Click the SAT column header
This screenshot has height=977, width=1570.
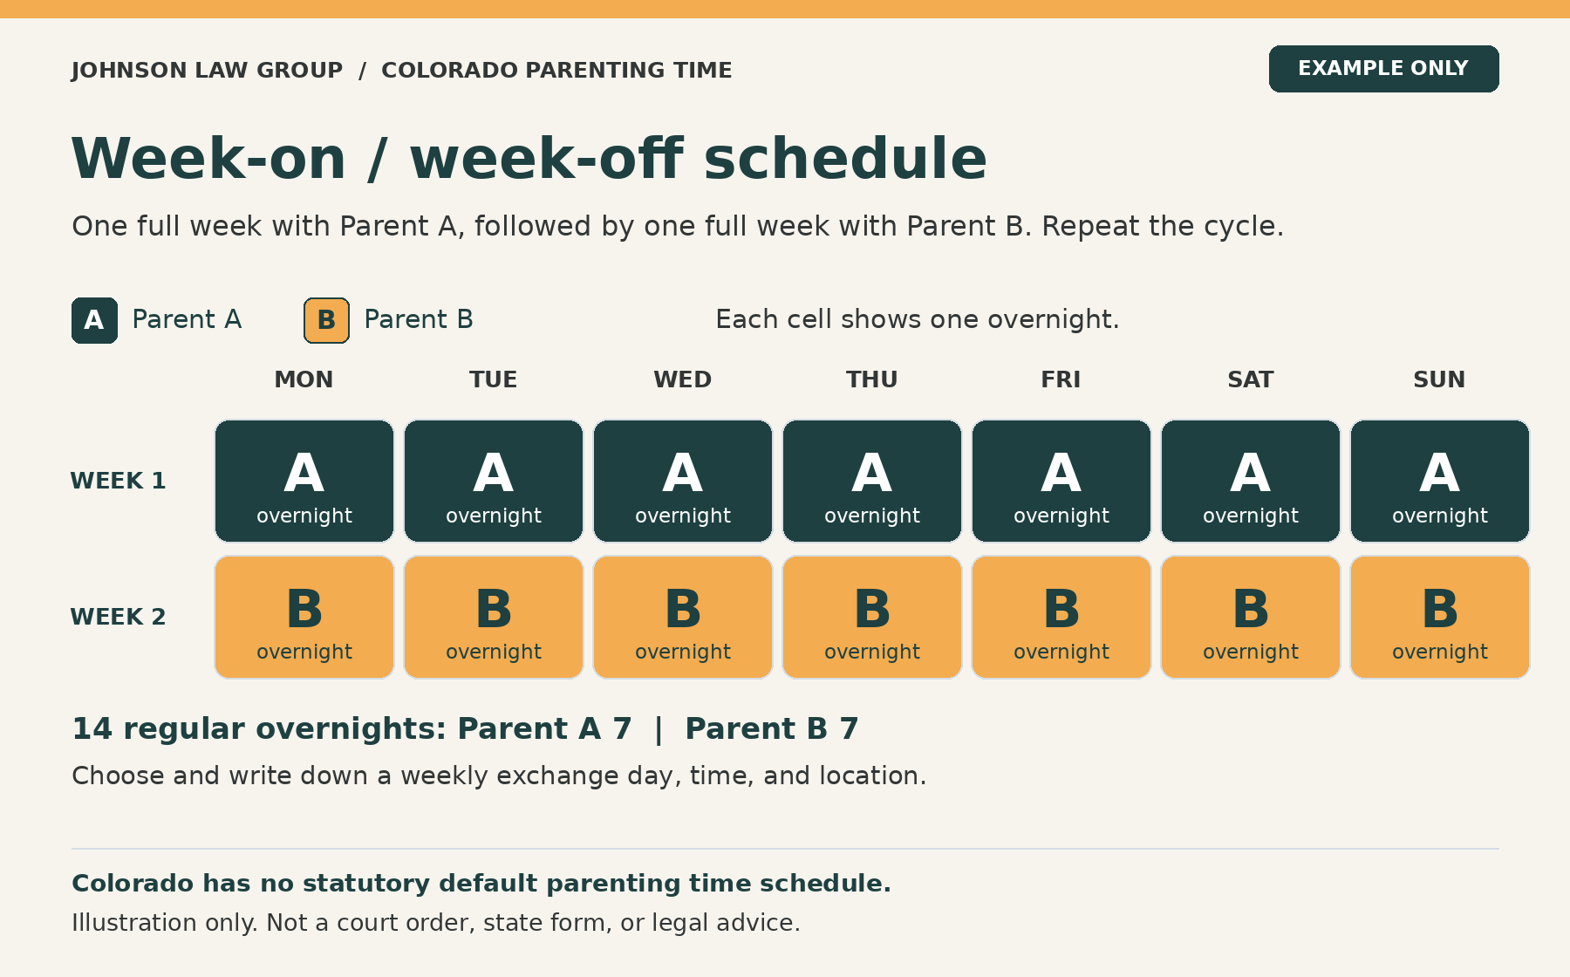(1251, 379)
